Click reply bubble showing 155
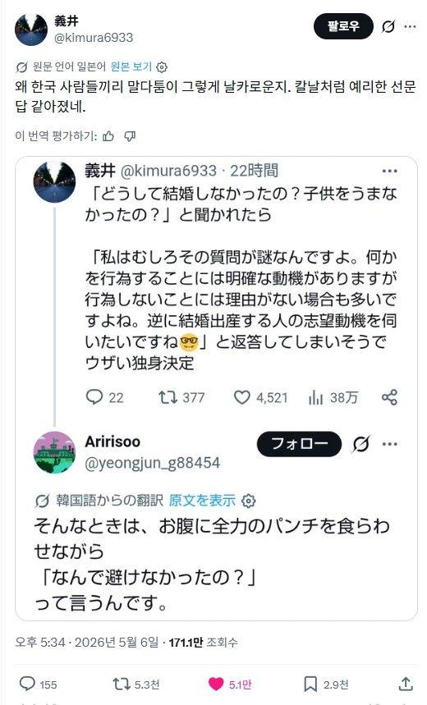 [27, 684]
